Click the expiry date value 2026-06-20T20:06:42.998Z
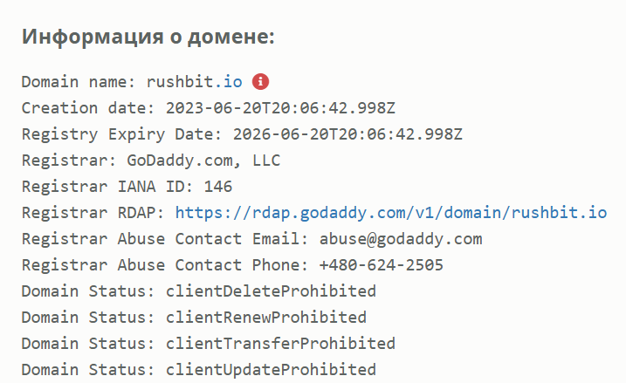Screen dimensions: 626x383 (348, 134)
